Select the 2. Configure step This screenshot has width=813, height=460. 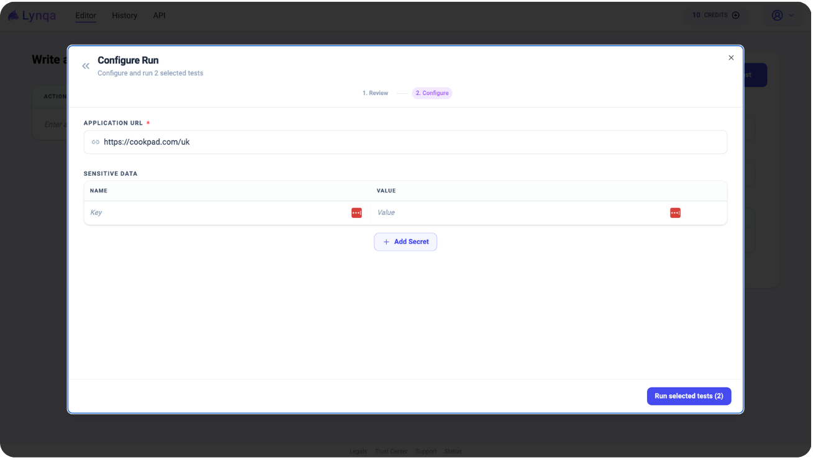click(x=432, y=93)
